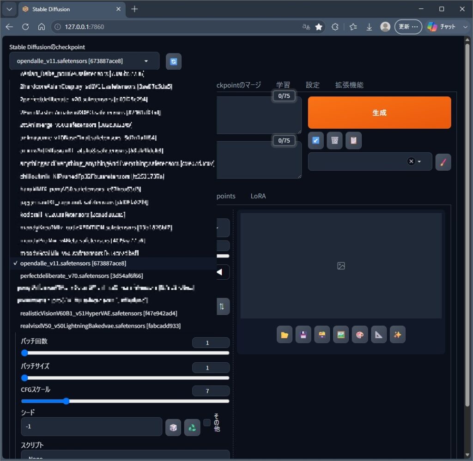
Task: Reuse last seed recycle icon
Action: pyautogui.click(x=192, y=428)
